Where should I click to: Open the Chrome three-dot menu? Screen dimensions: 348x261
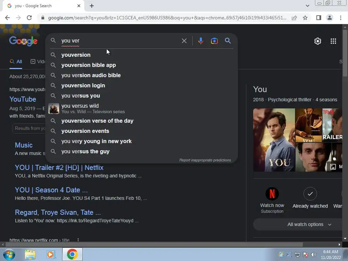tap(341, 18)
